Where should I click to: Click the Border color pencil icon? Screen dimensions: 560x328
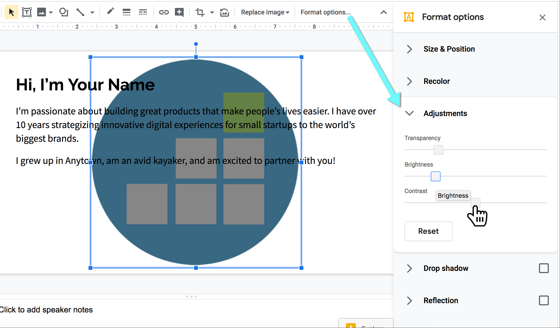[110, 12]
